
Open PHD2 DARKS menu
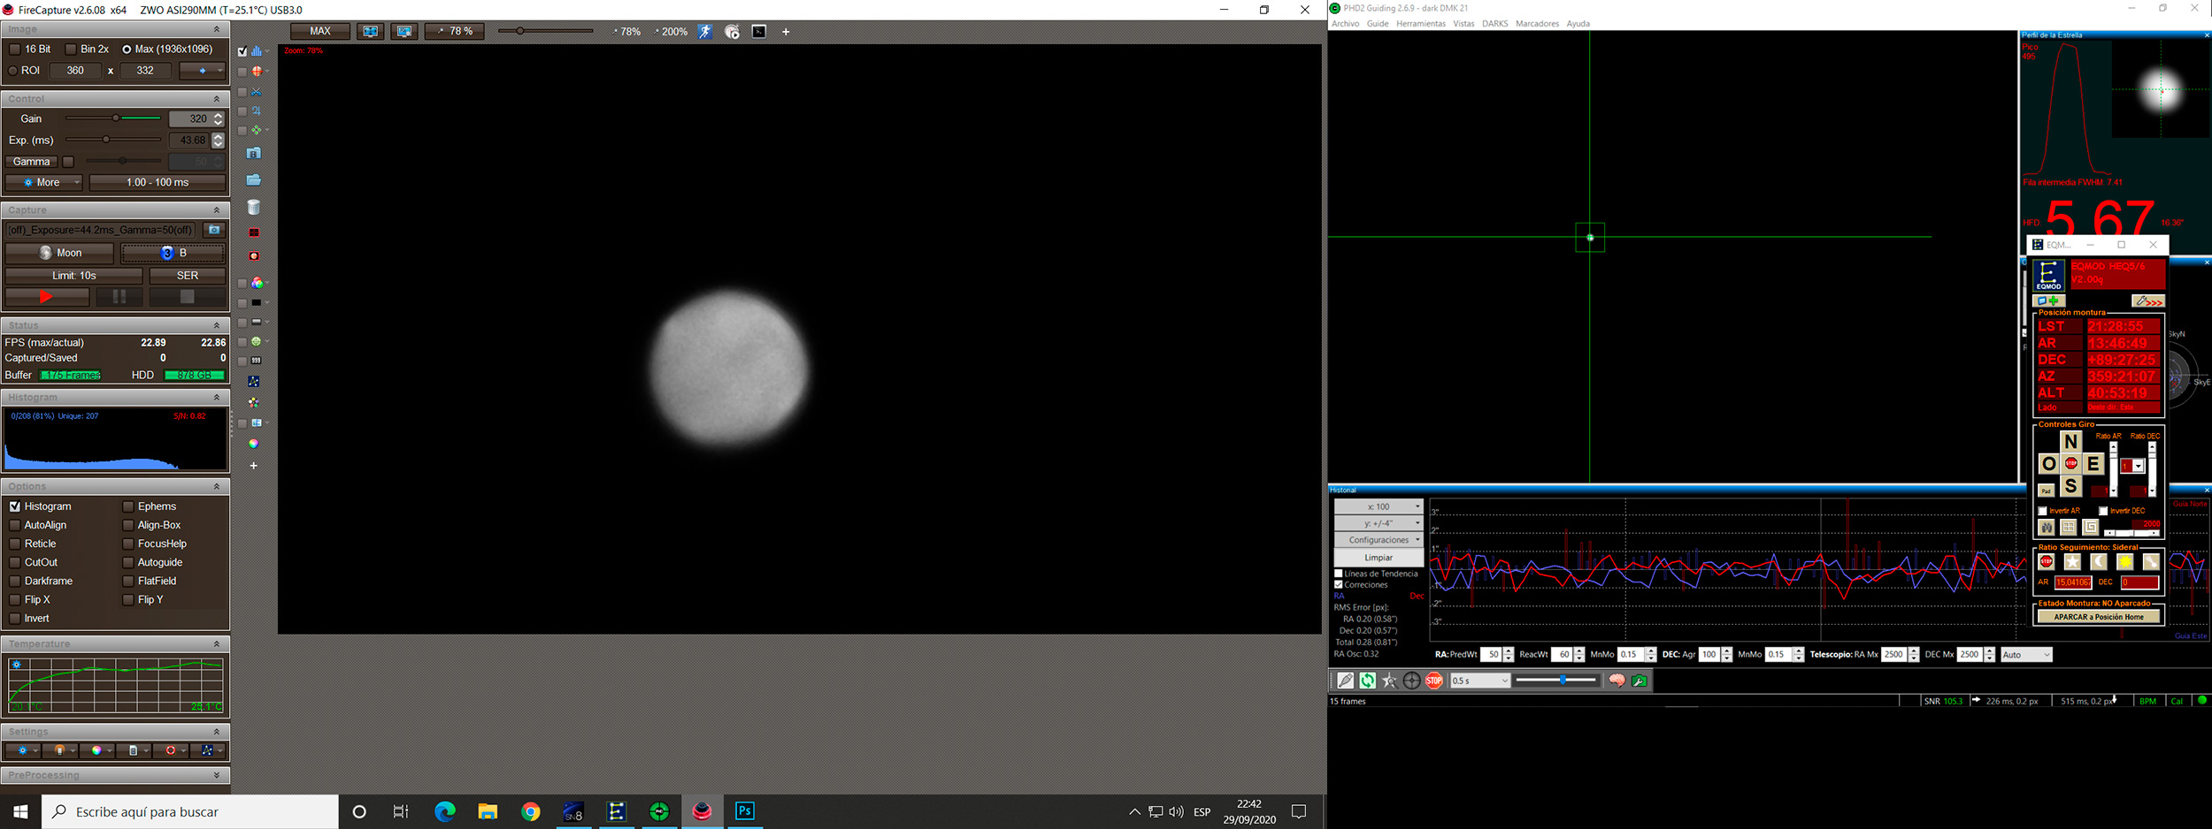pyautogui.click(x=1495, y=24)
